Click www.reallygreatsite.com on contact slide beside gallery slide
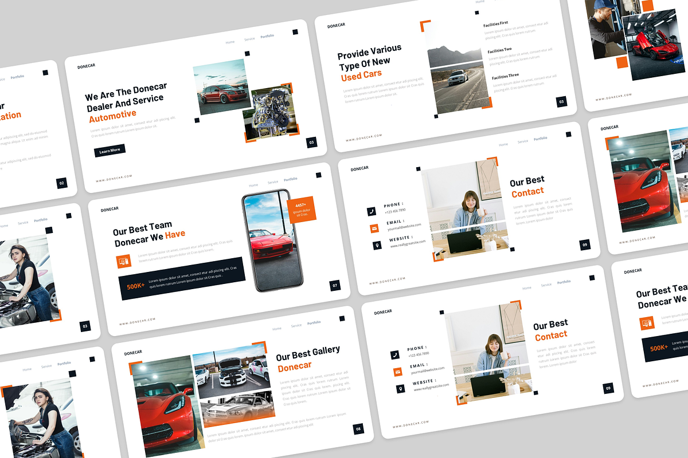688x458 pixels. pos(431,388)
